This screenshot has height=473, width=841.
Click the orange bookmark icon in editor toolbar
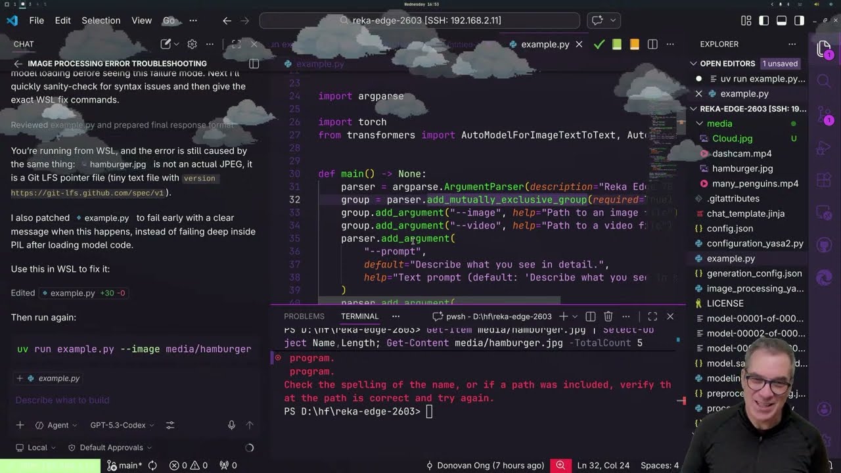pyautogui.click(x=634, y=44)
